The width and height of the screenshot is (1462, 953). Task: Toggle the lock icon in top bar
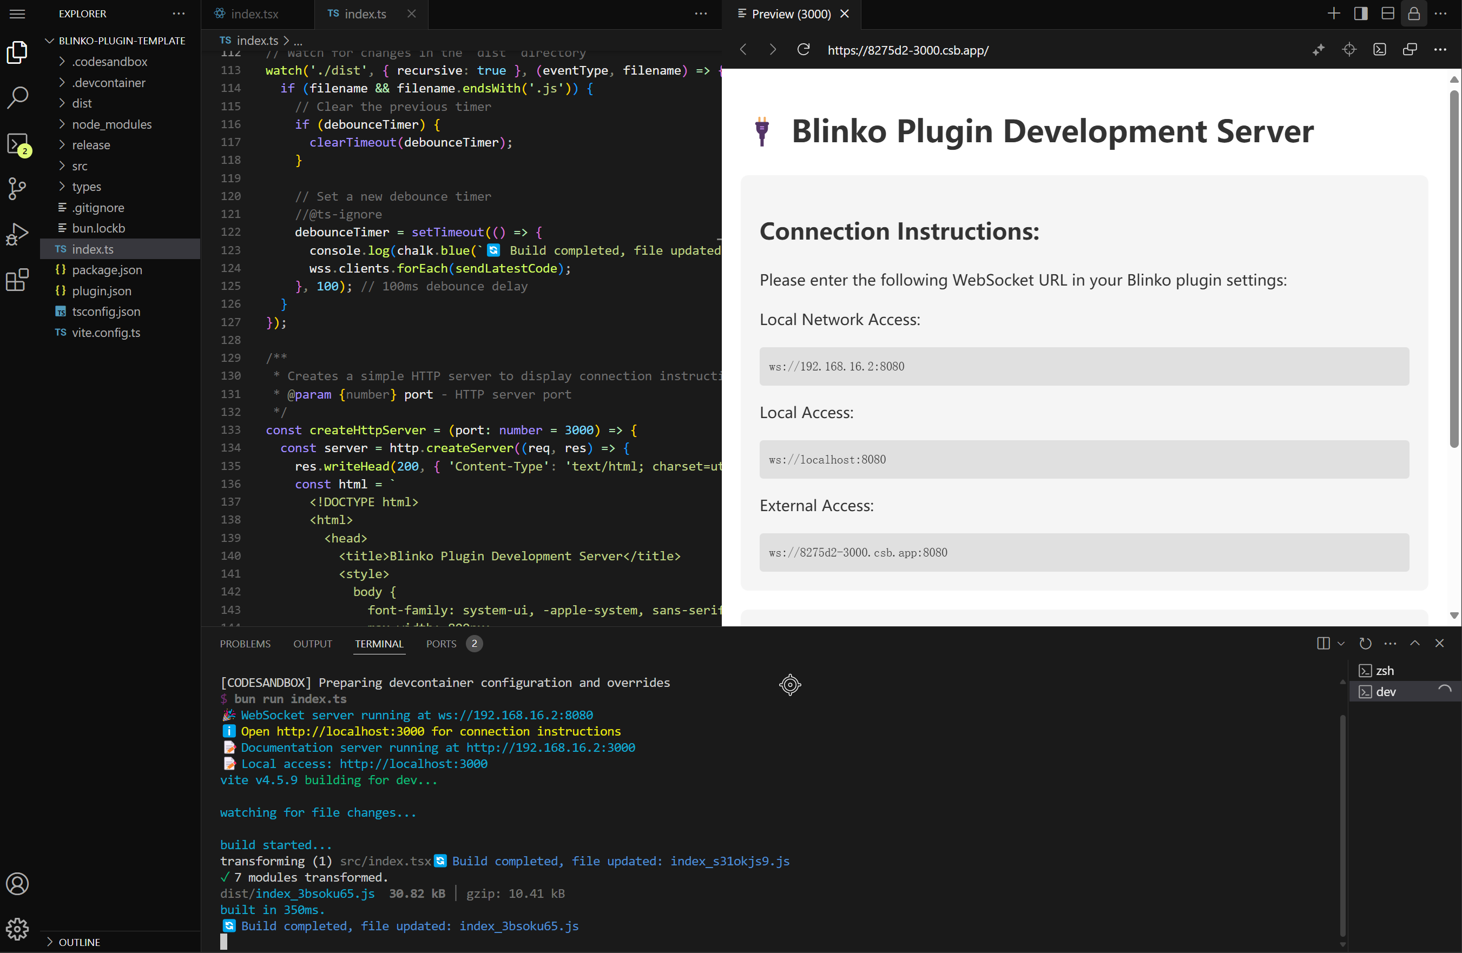click(1414, 14)
